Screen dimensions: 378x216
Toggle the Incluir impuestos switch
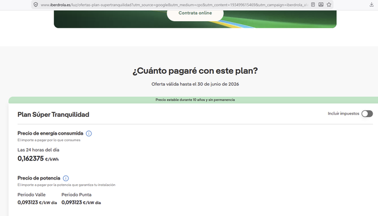click(x=367, y=114)
